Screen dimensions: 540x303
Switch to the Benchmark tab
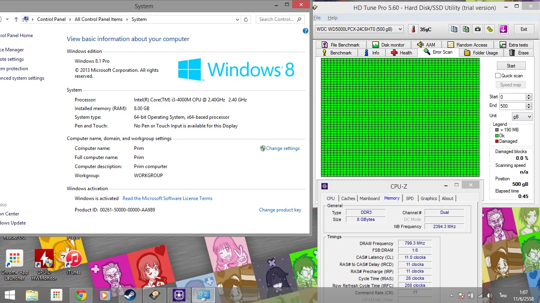337,53
